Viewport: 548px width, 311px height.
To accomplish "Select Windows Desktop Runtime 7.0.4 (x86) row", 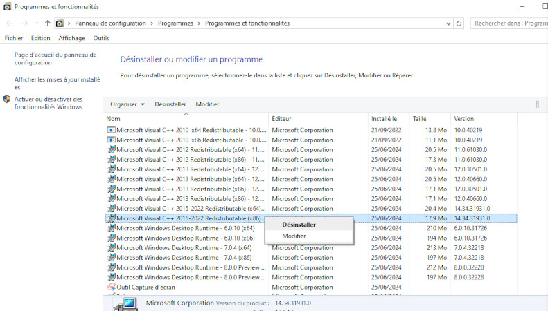I will tap(311, 258).
